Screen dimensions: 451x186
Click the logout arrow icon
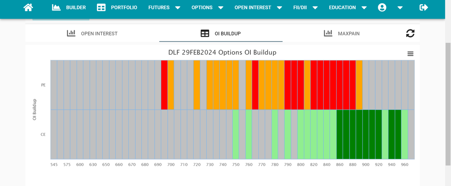(x=424, y=8)
